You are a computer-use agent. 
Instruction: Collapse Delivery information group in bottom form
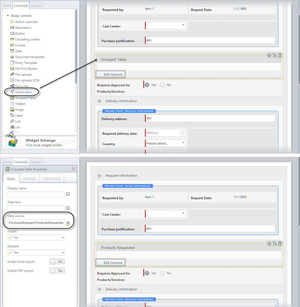click(x=99, y=289)
